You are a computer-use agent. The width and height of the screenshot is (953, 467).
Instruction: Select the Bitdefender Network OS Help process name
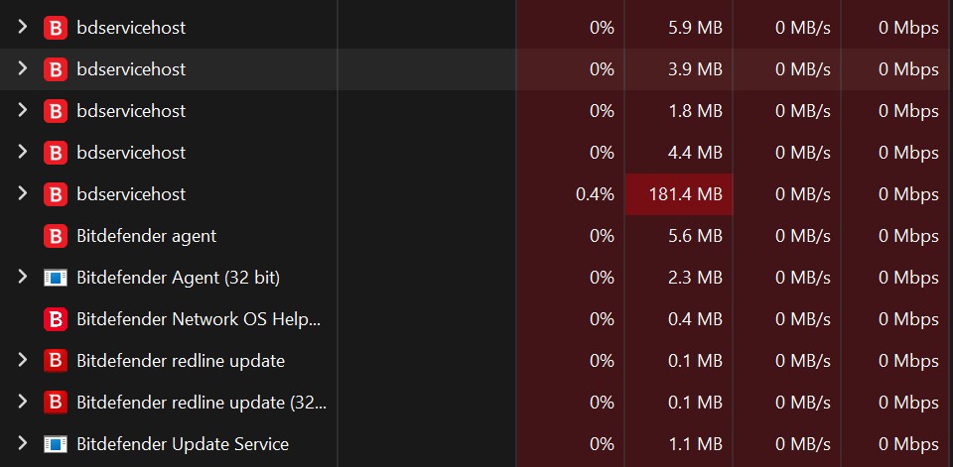tap(199, 319)
